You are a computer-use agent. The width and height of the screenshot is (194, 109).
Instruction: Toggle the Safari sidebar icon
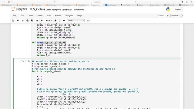(x=9, y=2)
